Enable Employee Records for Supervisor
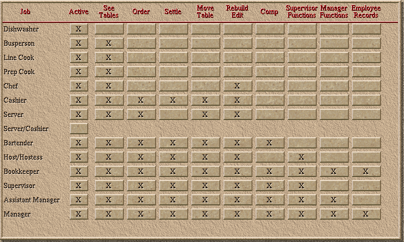Screen dimensions: 404x242 (x=366, y=186)
